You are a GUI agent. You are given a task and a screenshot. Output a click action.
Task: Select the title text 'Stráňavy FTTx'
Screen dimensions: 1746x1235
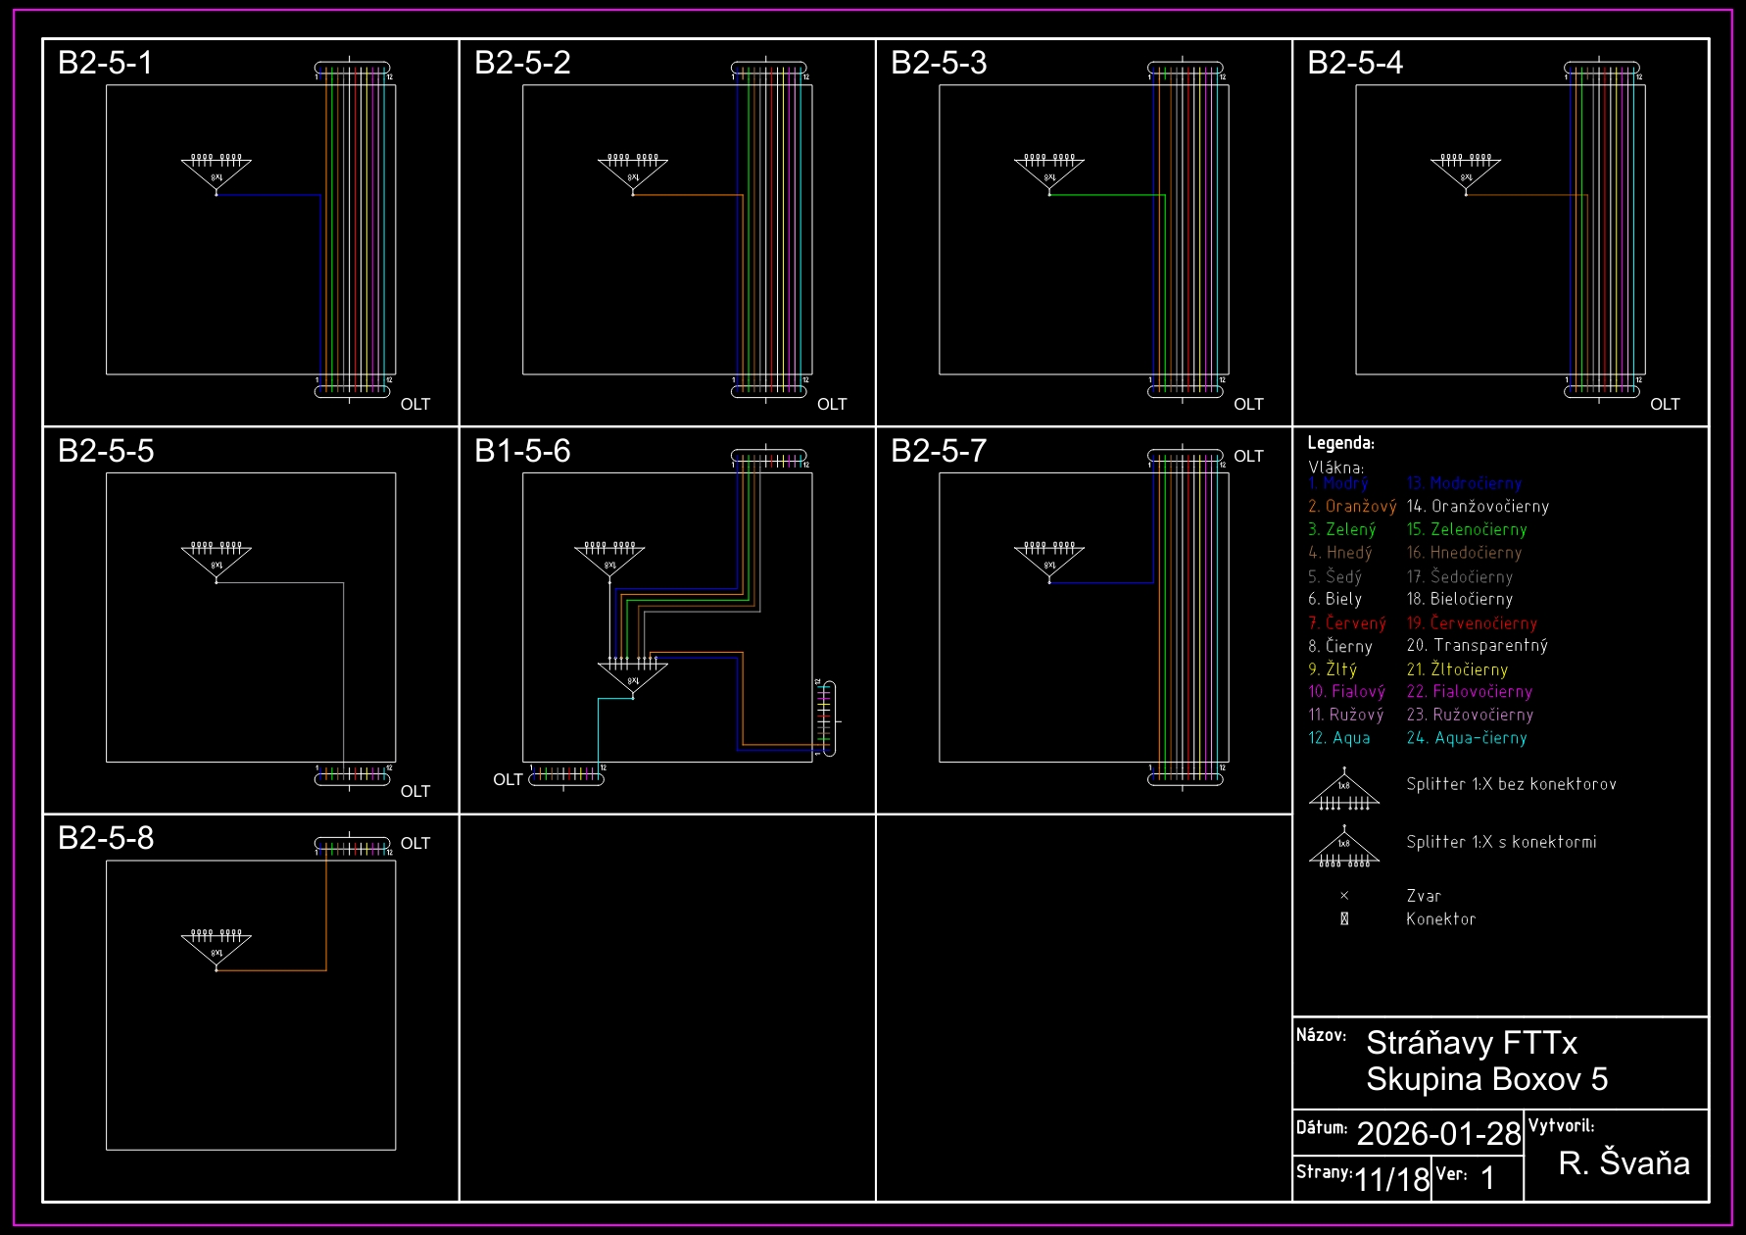click(x=1472, y=1042)
